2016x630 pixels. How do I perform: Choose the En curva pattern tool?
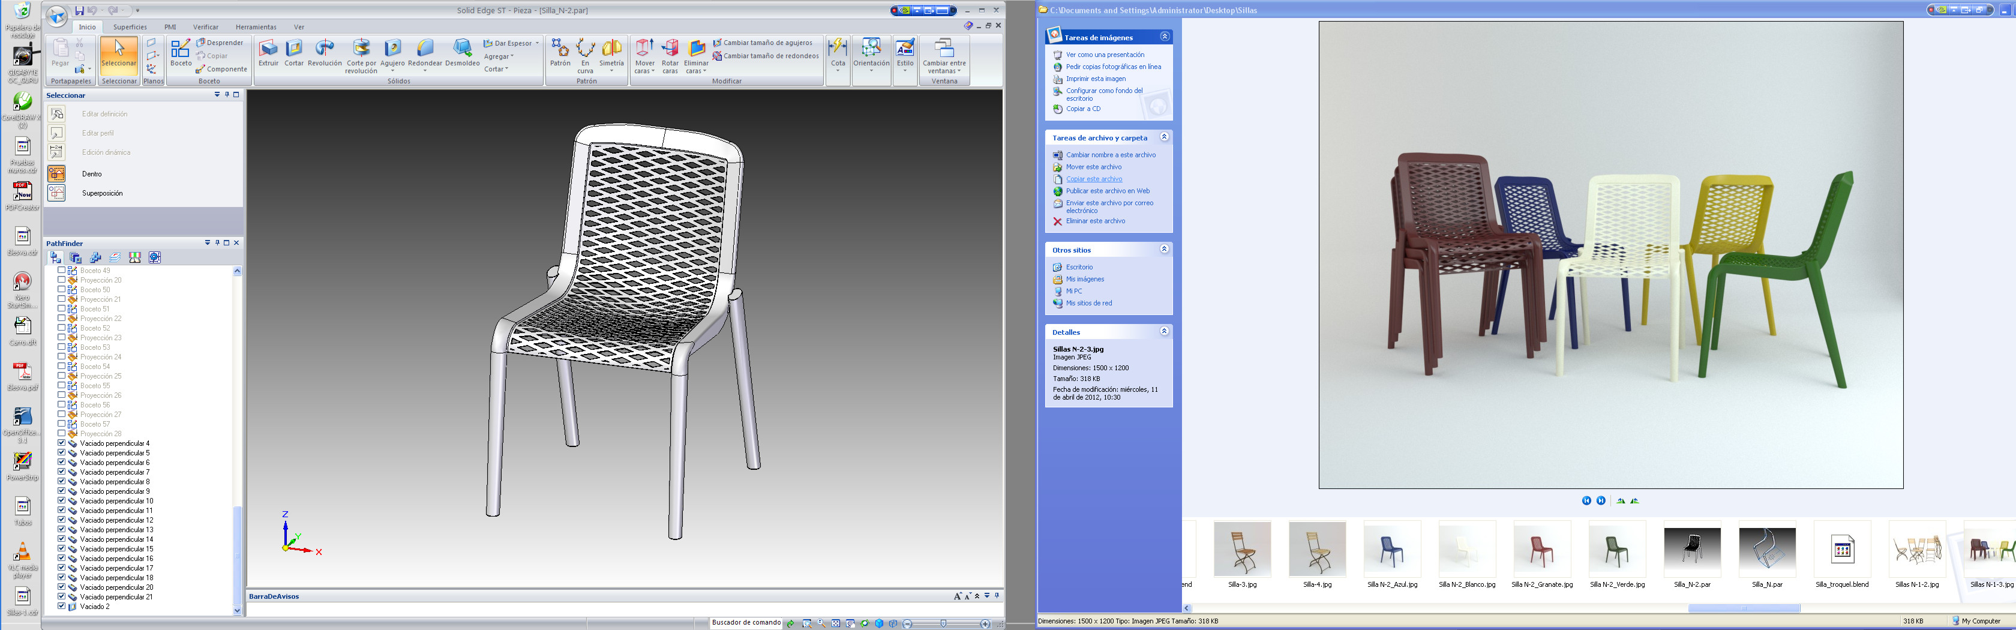(x=586, y=56)
